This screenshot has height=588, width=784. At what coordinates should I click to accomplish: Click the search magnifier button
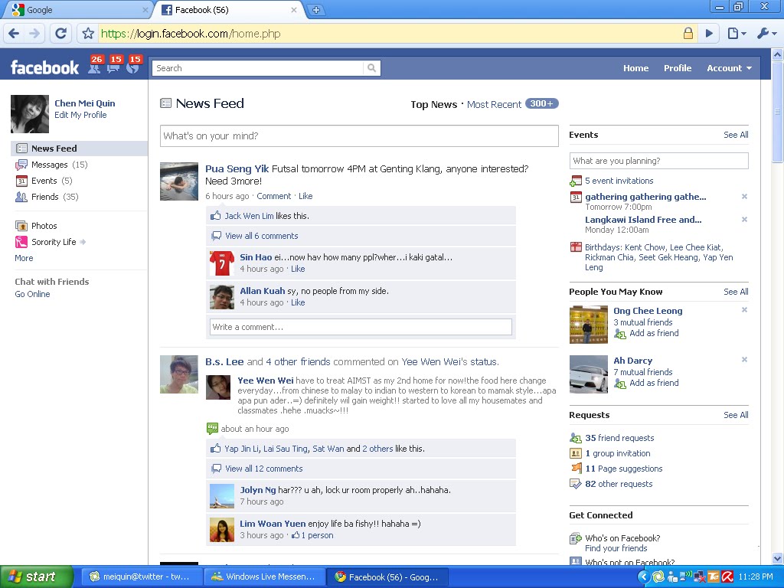[x=371, y=68]
